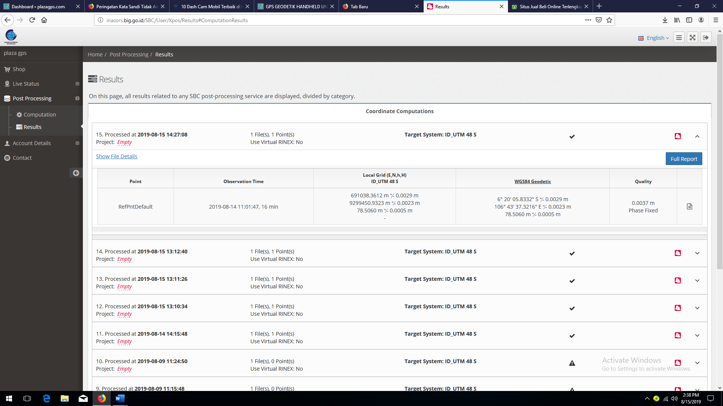Open the point report document icon for RefPntDefault
Image resolution: width=723 pixels, height=406 pixels.
point(689,206)
